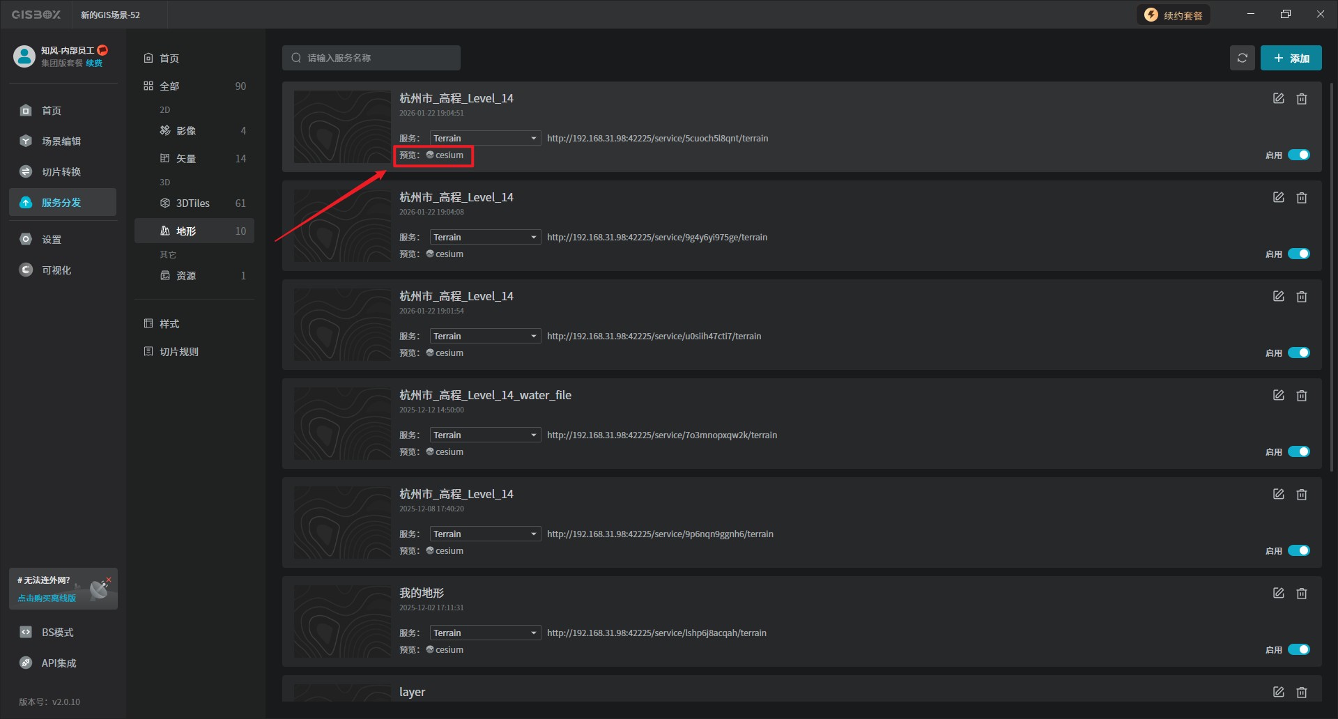The image size is (1338, 719).
Task: Open 场景编辑 in the left sidebar
Action: coord(61,141)
